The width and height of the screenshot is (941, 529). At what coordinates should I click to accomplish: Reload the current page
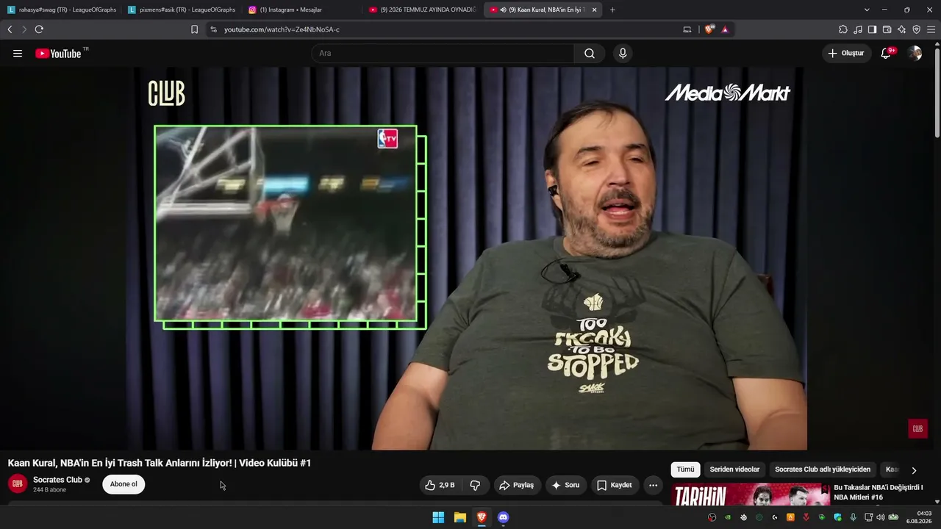click(x=39, y=29)
